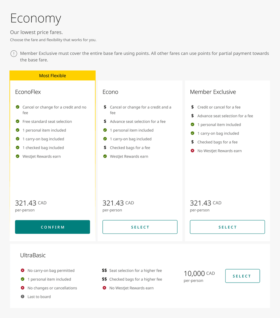Screen dimensions: 280x318
Task: Click green check beside Econo WestJet Rewards earn
Action: pyautogui.click(x=105, y=156)
